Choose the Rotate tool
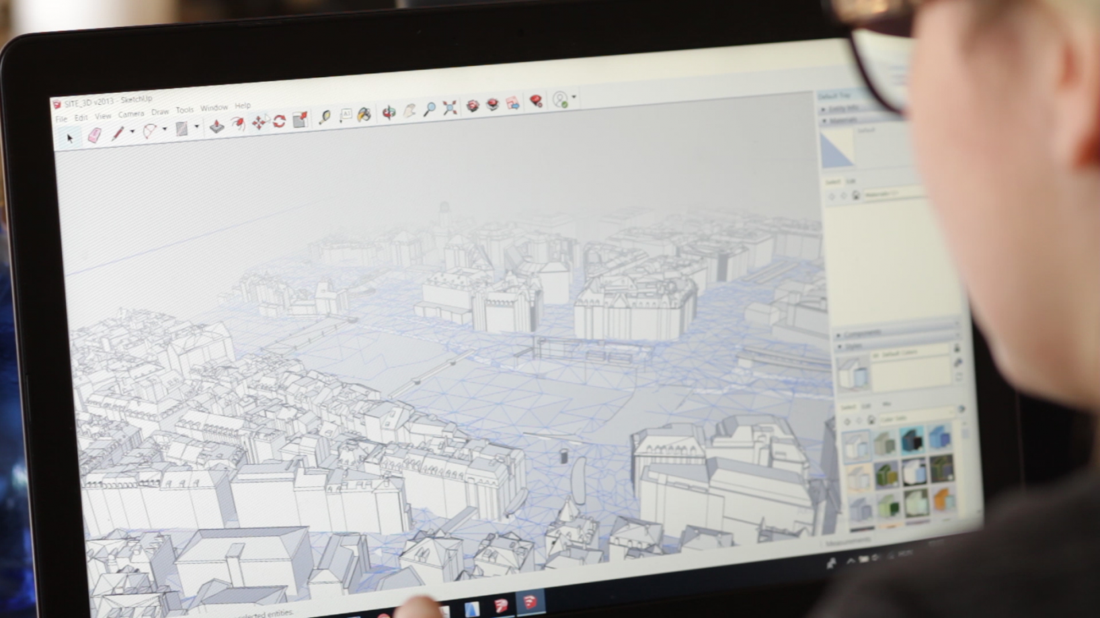Viewport: 1100px width, 618px height. click(279, 121)
